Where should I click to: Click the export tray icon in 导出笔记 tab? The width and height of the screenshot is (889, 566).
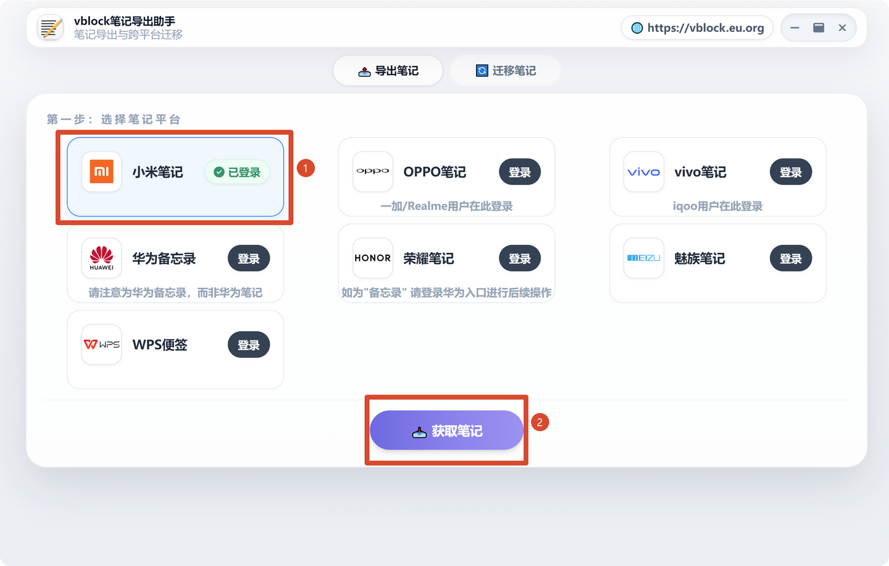(364, 72)
